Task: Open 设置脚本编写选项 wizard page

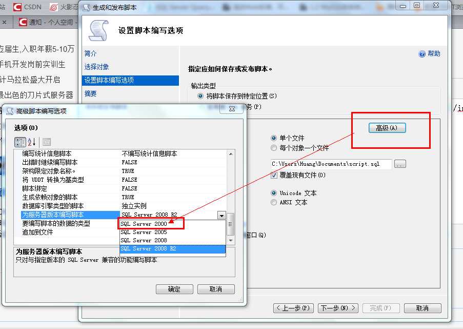Action: [x=130, y=81]
